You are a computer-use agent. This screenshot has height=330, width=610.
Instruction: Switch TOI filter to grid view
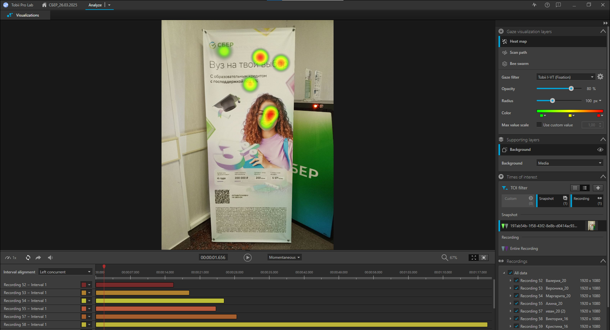point(575,188)
